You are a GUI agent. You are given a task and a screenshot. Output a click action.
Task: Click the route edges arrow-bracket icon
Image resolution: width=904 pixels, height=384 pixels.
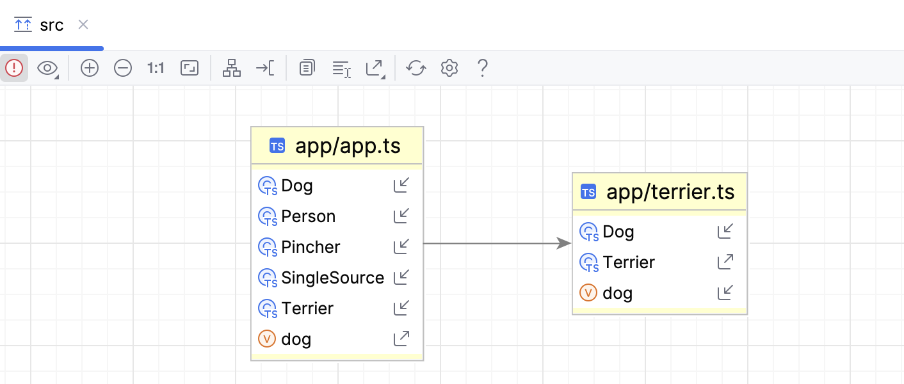265,68
